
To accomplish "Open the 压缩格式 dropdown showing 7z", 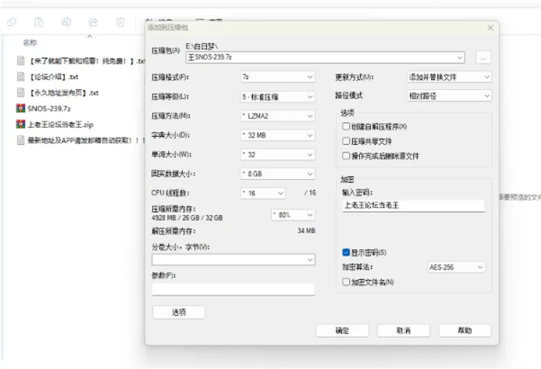I will point(277,77).
